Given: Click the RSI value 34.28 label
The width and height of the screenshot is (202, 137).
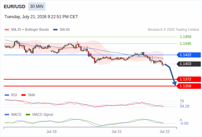Looking at the screenshot, I should click(184, 106).
